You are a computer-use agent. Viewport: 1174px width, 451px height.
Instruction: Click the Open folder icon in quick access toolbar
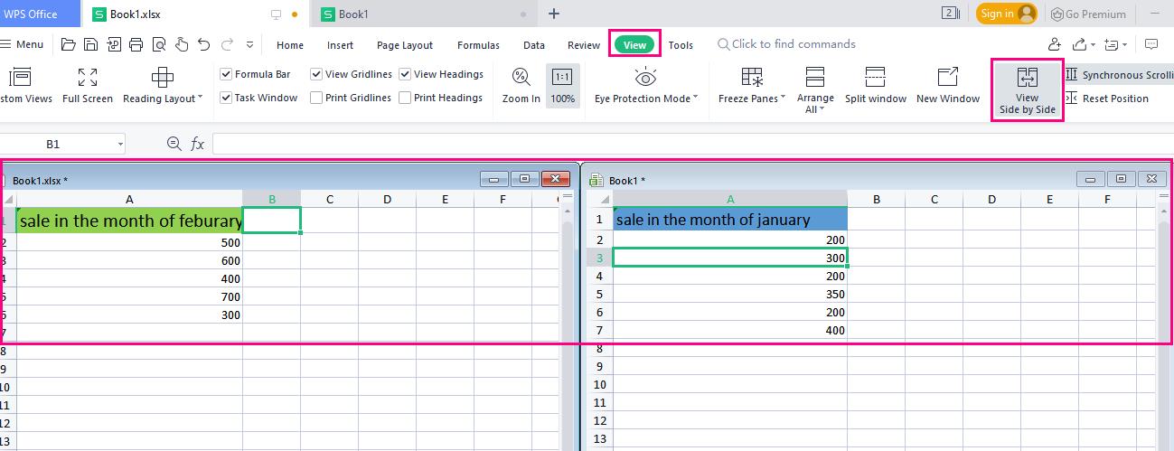tap(69, 44)
